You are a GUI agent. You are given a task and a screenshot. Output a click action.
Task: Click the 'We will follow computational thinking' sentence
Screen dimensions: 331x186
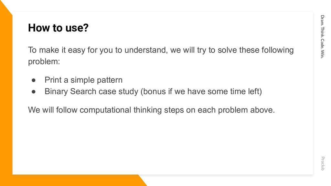click(x=151, y=110)
